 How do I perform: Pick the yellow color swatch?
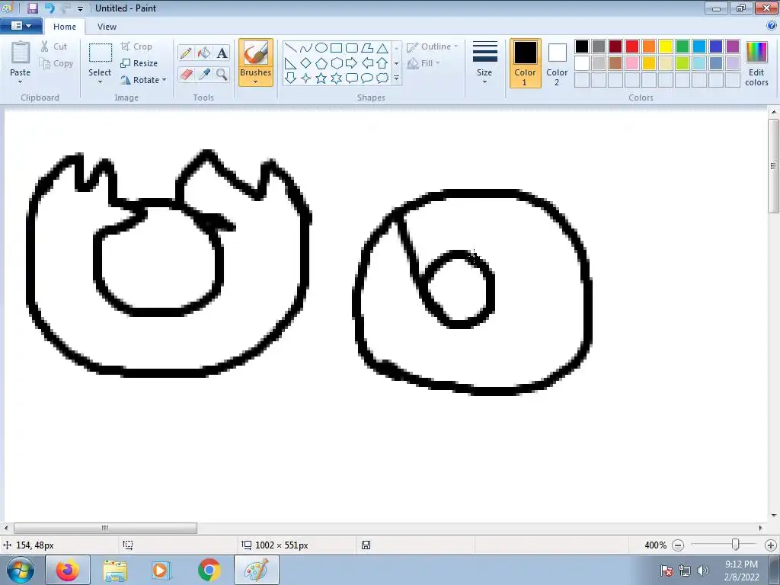click(666, 46)
